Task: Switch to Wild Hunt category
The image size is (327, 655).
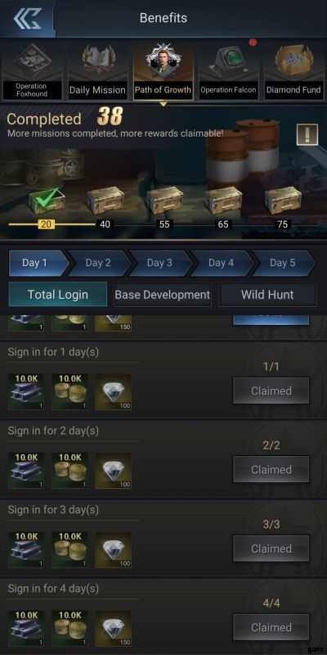Action: 267,295
